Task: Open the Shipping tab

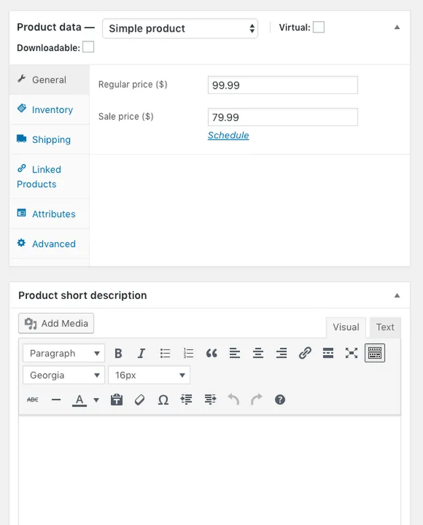Action: pos(50,140)
